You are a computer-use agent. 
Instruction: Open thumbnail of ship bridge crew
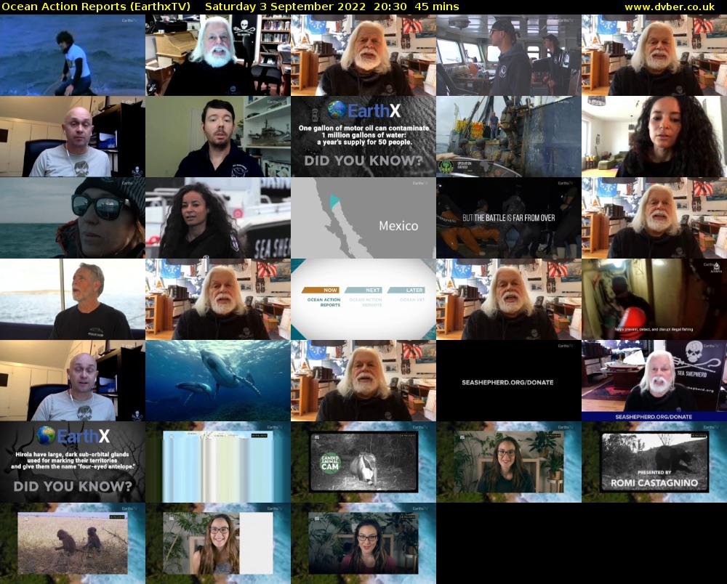pos(509,55)
